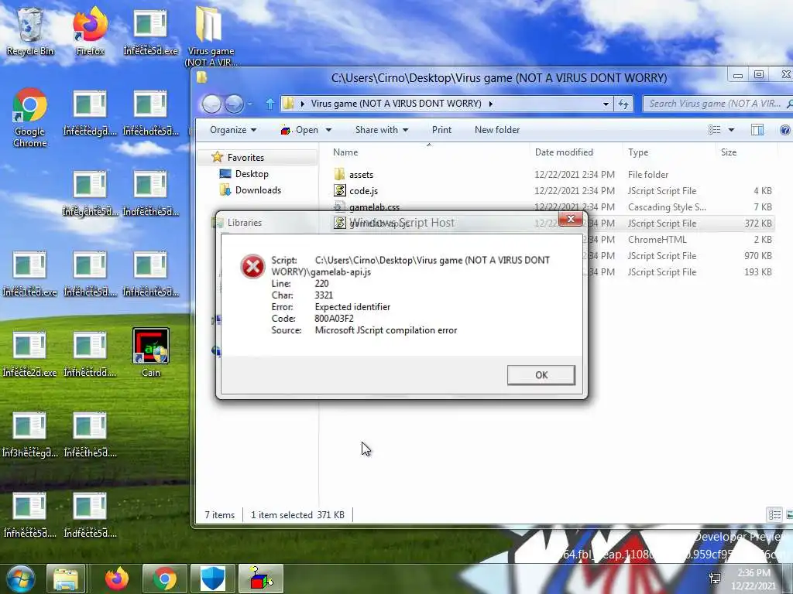
Task: Select the Infecte5d.exe desktop icon
Action: (151, 31)
